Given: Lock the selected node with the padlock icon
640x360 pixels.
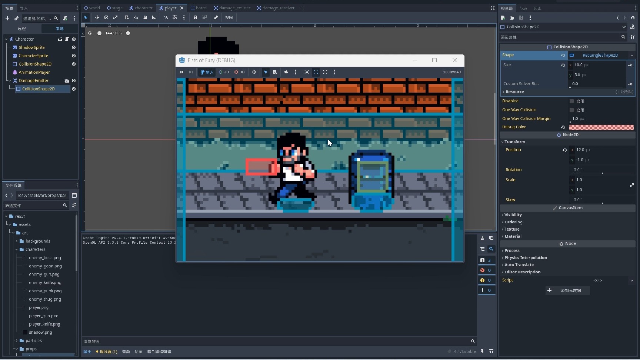Looking at the screenshot, I should pyautogui.click(x=195, y=17).
